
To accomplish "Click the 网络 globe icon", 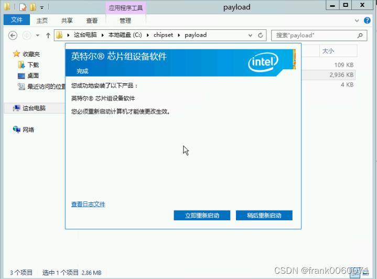I will pos(17,130).
